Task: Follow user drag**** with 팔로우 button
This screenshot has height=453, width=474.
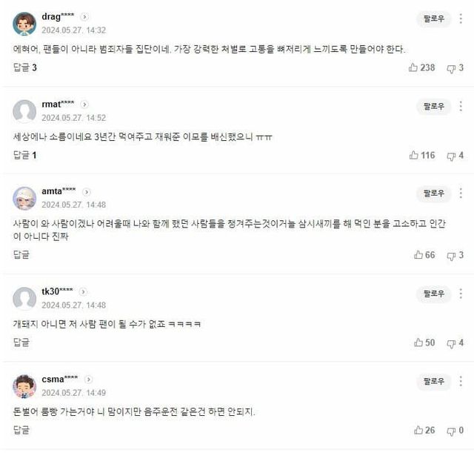Action: (x=433, y=19)
